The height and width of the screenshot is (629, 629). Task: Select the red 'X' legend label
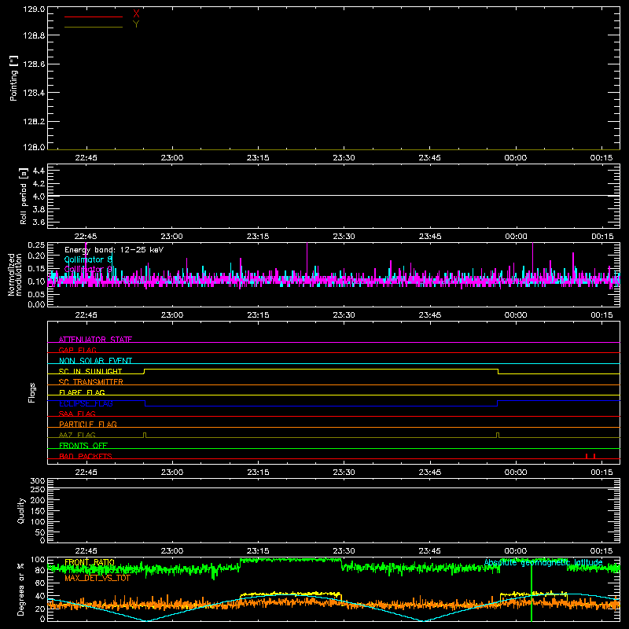pyautogui.click(x=136, y=14)
